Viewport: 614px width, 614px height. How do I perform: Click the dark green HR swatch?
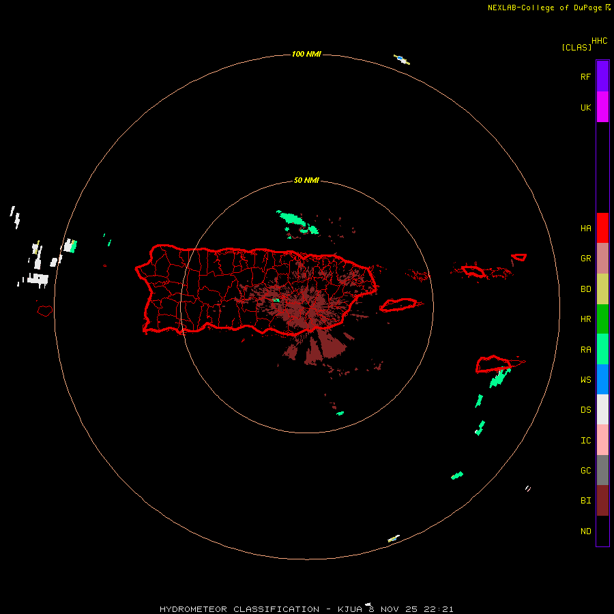point(602,319)
